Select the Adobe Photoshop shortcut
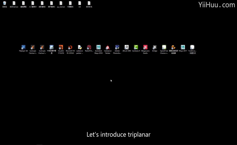The height and width of the screenshot is (145, 237). click(117, 49)
